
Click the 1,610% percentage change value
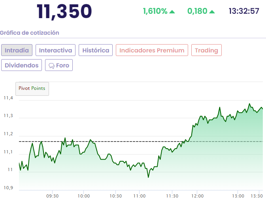[155, 11]
